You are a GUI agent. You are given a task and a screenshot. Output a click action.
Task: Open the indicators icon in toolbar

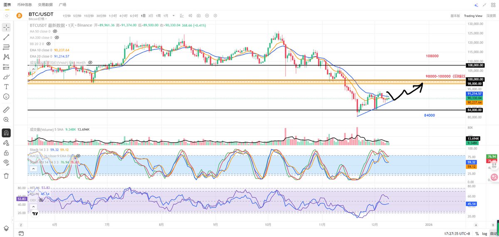[190, 15]
